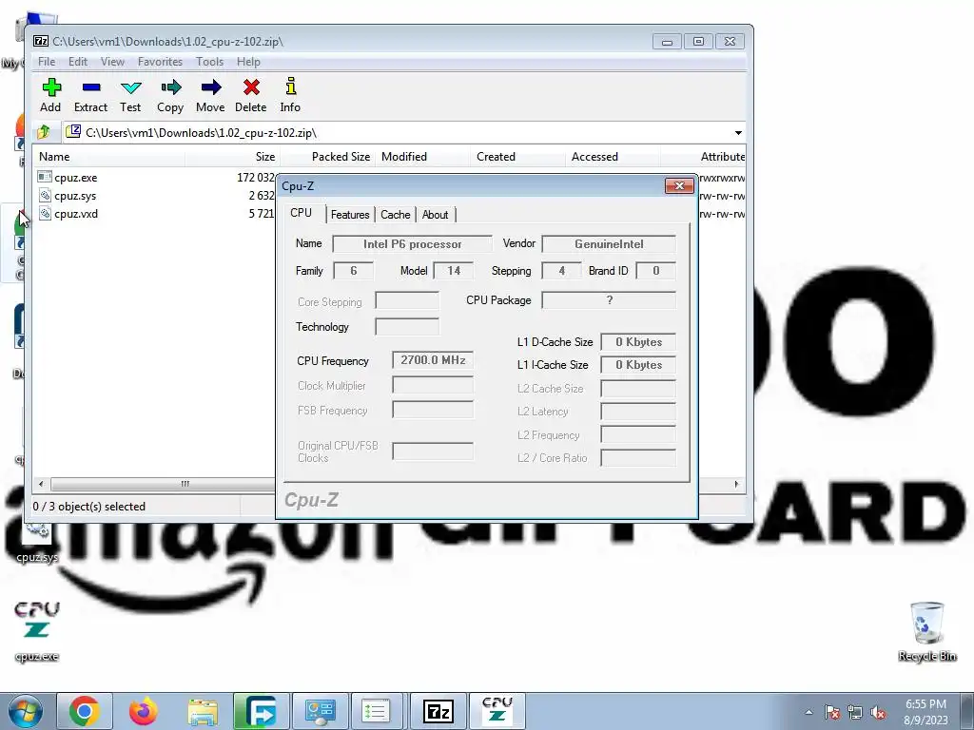The width and height of the screenshot is (974, 730).
Task: Click the scrollbar left arrow in 7-Zip
Action: [x=41, y=484]
